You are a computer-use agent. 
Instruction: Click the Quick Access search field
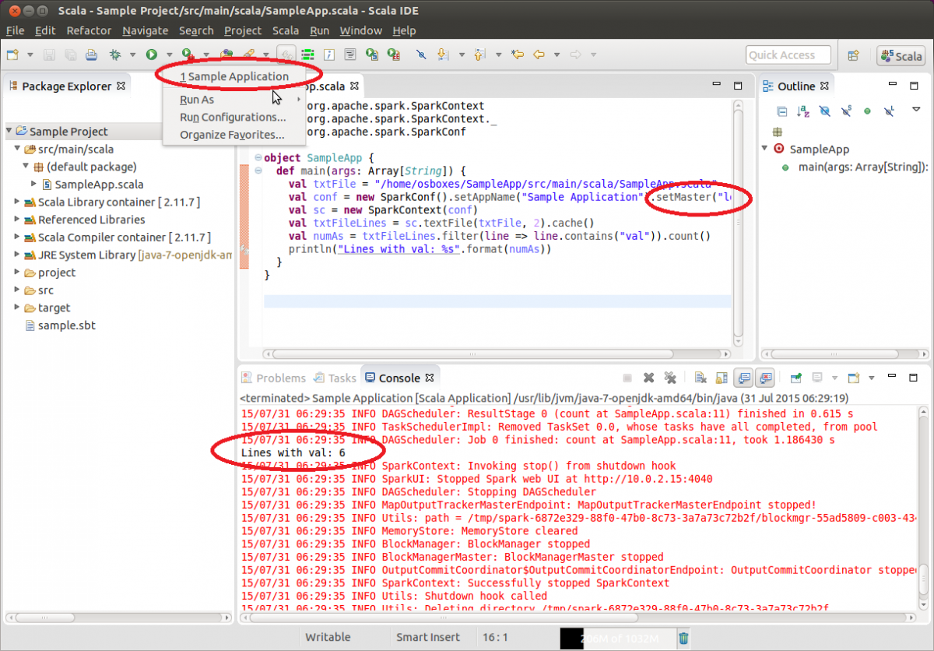pos(788,55)
